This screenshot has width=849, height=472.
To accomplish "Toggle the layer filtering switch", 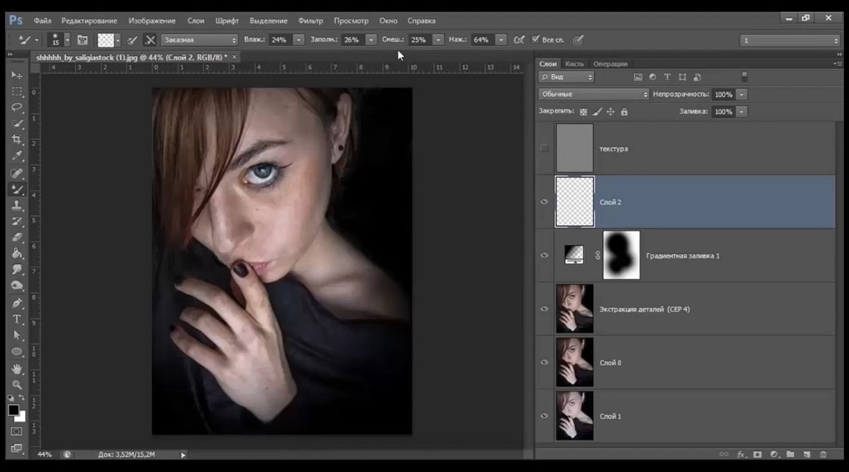I will pos(744,77).
